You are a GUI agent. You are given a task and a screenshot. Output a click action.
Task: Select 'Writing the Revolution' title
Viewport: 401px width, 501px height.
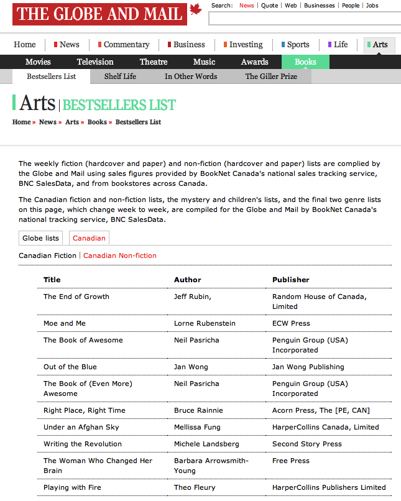(x=83, y=444)
